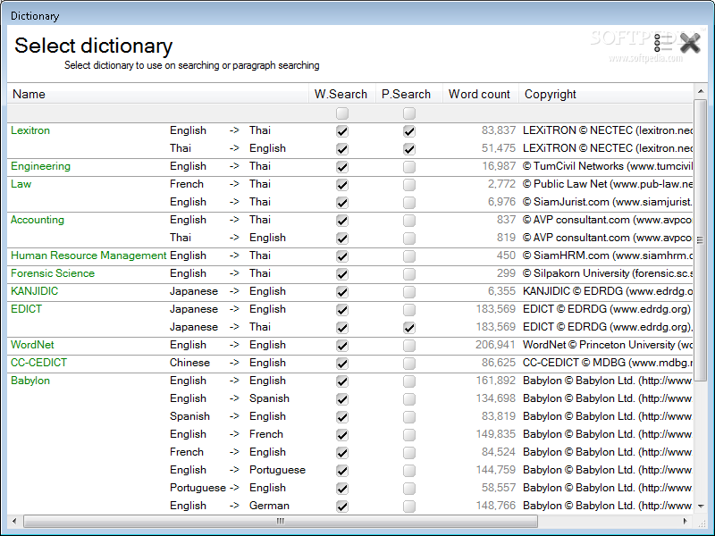This screenshot has width=715, height=536.
Task: Enable P.Search for CC-CEDICT Chinese to English
Action: [x=409, y=364]
